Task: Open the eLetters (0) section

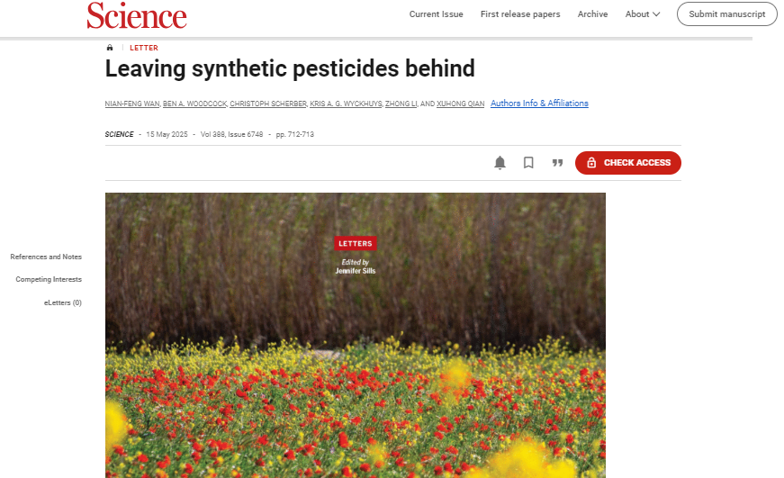Action: pos(63,302)
